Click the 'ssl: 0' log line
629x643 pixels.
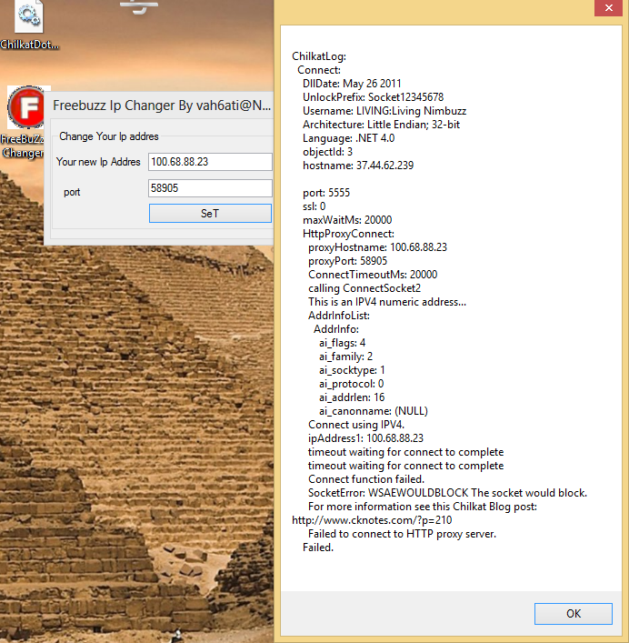coord(314,206)
